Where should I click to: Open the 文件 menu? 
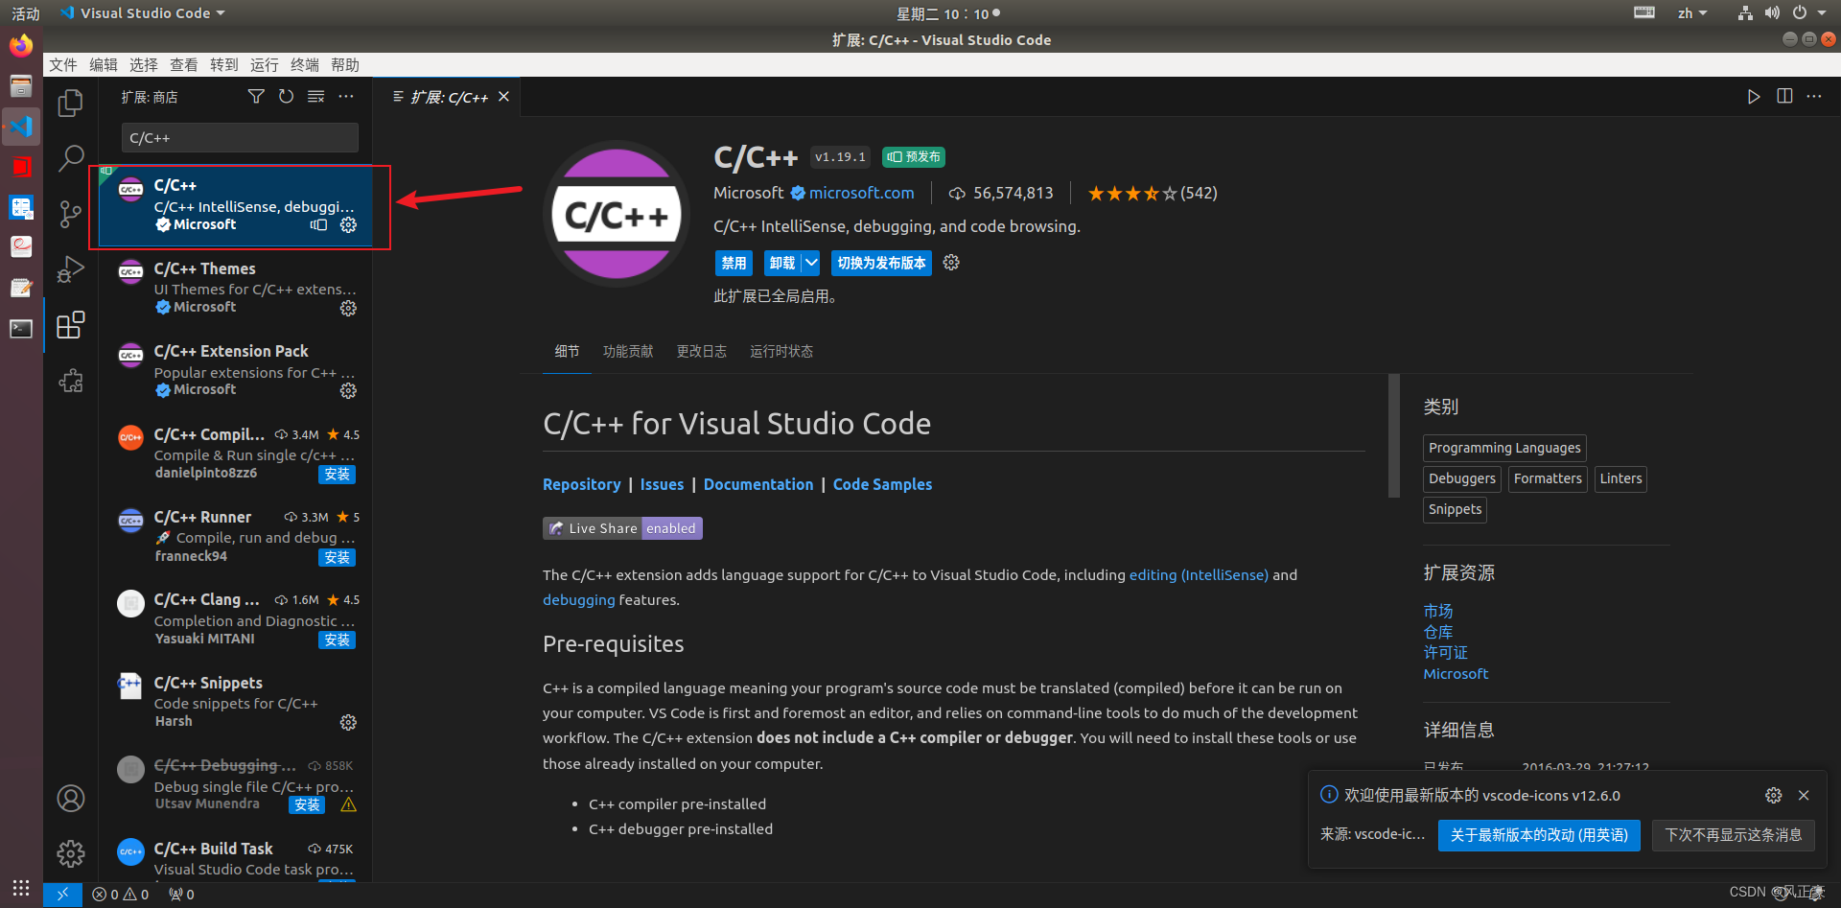click(62, 64)
